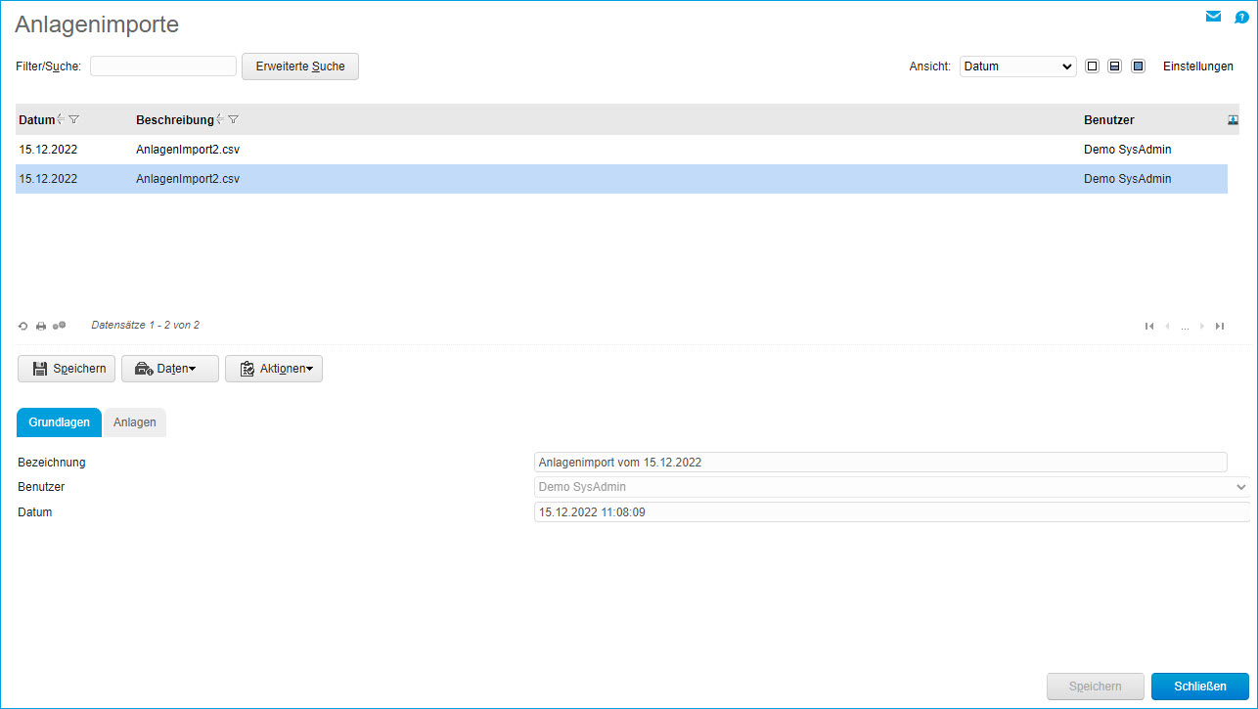Open the Ansicht dropdown showing Datum
Image resolution: width=1258 pixels, height=709 pixels.
[x=1017, y=66]
